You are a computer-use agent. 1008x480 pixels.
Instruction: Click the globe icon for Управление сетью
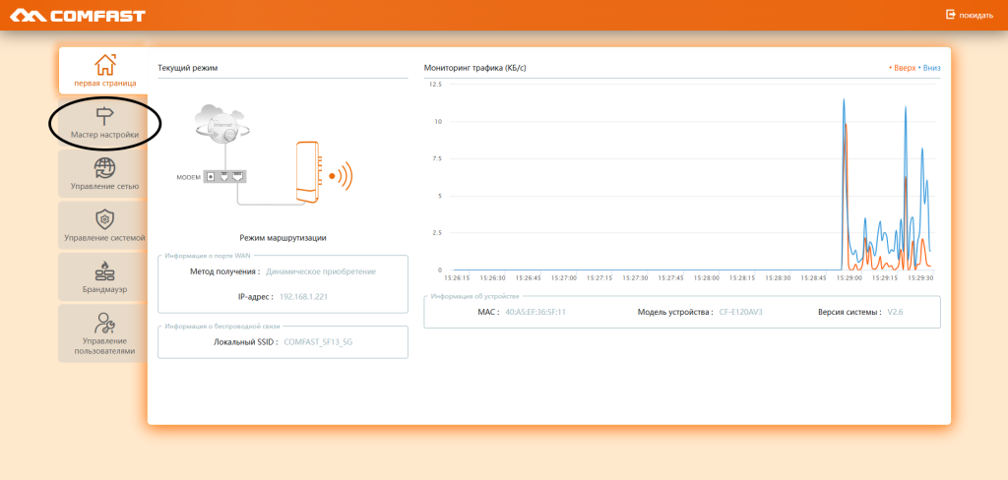(x=104, y=167)
